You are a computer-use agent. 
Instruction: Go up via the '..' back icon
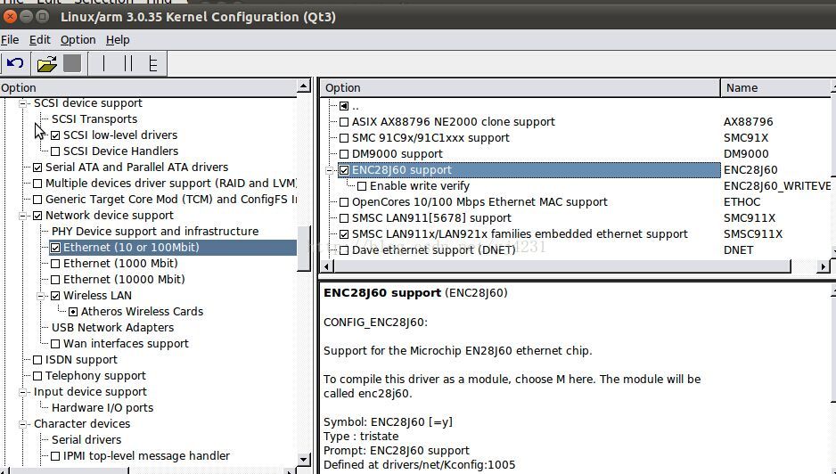344,106
